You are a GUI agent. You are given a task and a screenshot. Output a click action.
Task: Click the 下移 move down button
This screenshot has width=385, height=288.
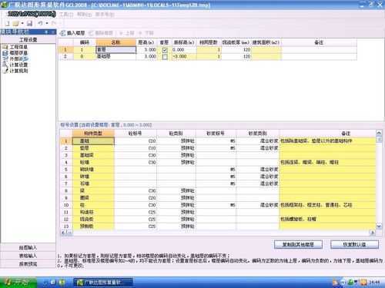pos(146,33)
